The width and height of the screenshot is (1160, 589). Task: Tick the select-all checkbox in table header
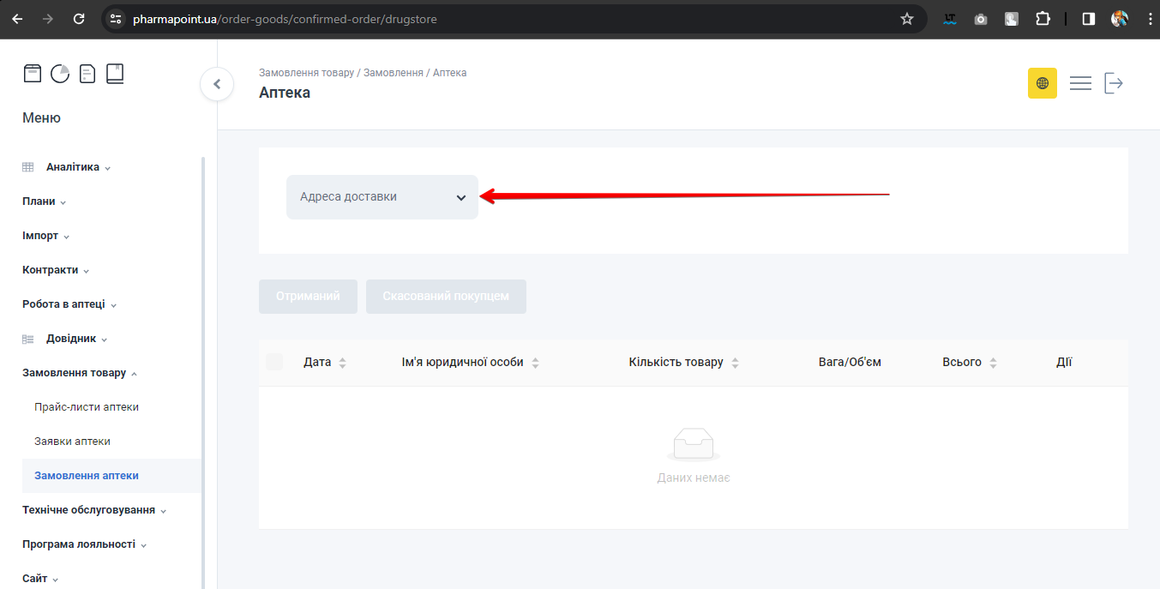[274, 362]
